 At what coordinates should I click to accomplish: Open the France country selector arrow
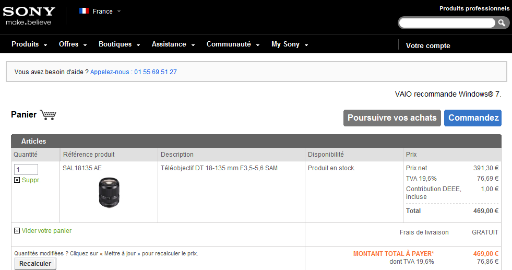pos(119,11)
